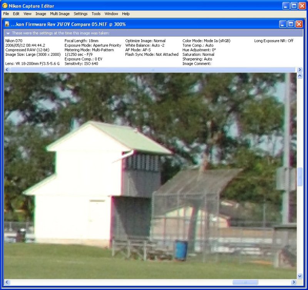Click 'Hue Adjustment: 0°' text
This screenshot has width=308, height=290.
point(199,50)
